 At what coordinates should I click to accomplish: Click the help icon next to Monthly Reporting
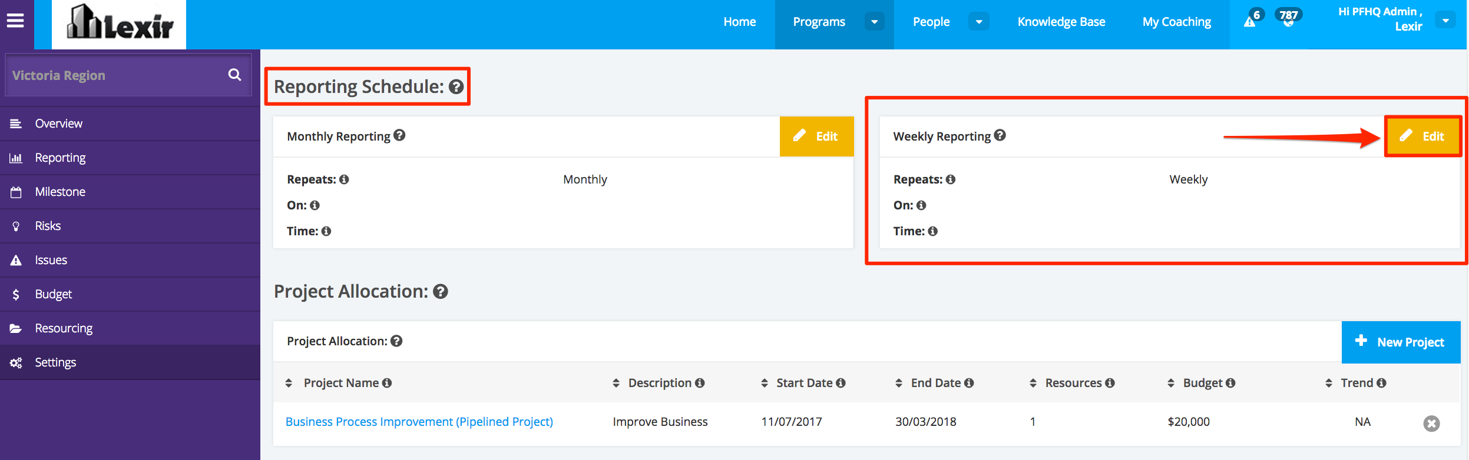point(399,135)
